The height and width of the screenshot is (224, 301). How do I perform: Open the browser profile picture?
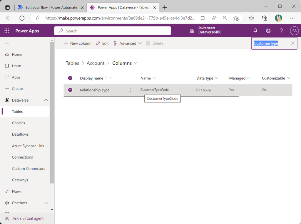(278, 18)
